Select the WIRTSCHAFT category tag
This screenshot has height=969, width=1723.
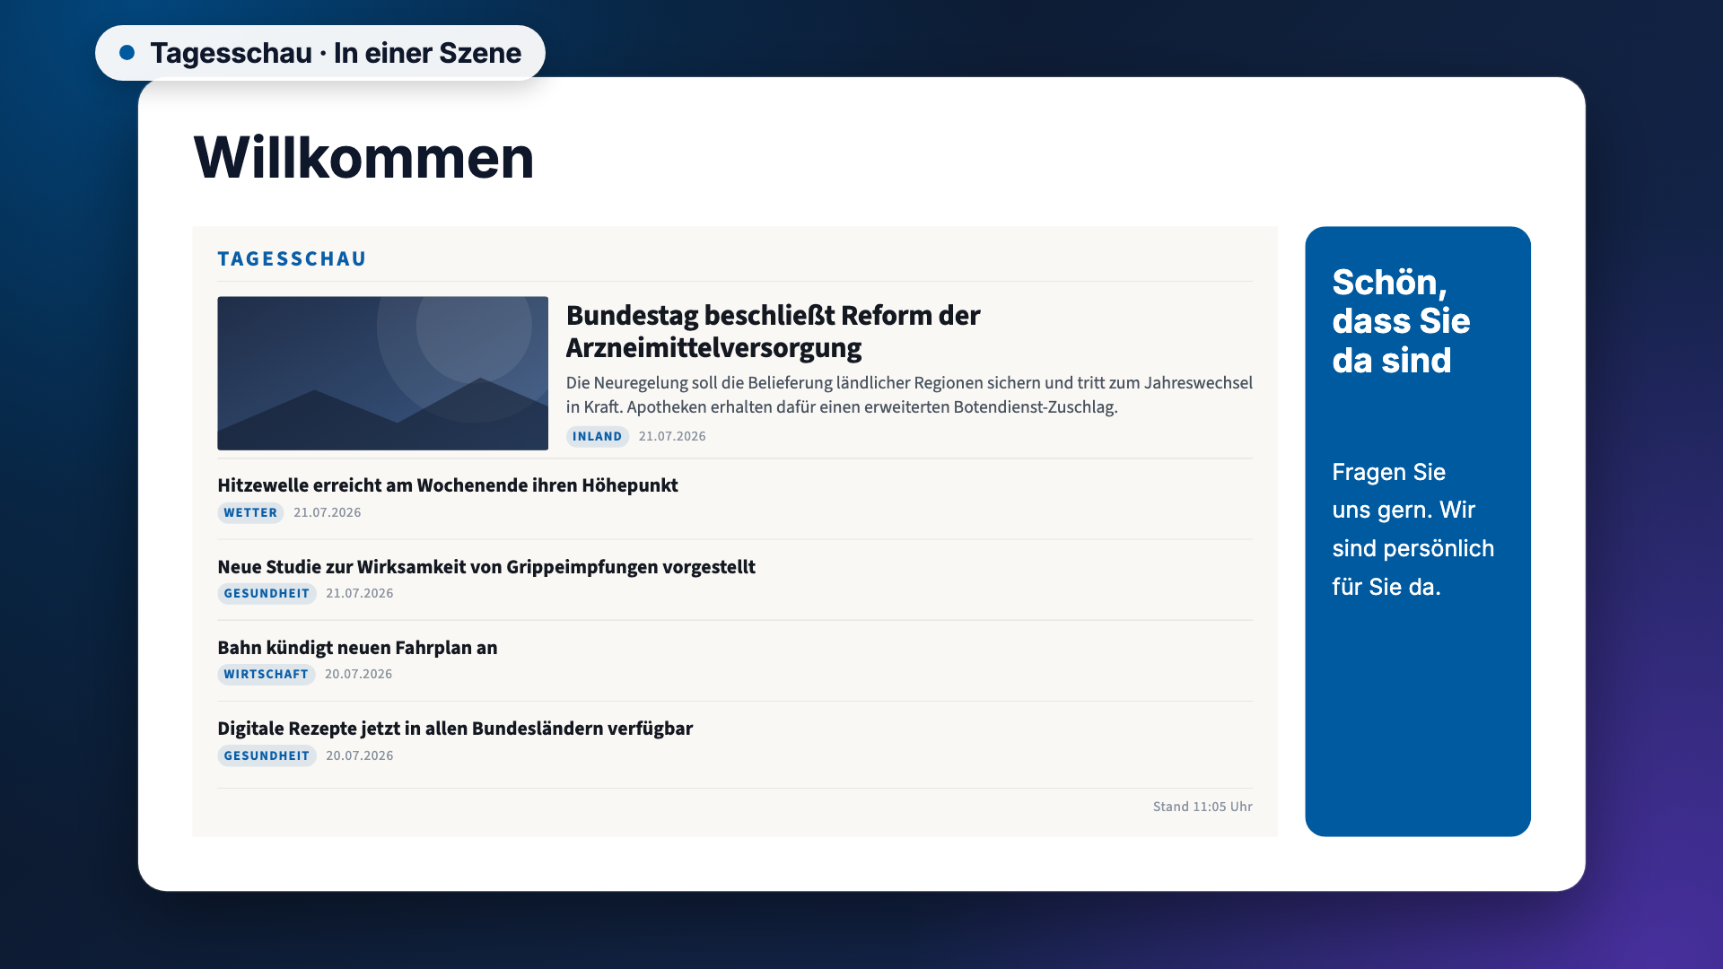pyautogui.click(x=266, y=674)
